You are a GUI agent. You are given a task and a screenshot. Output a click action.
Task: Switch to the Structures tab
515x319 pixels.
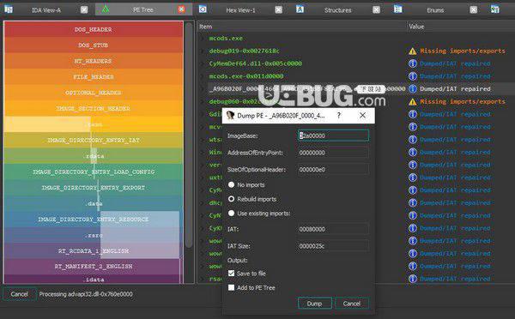(337, 10)
